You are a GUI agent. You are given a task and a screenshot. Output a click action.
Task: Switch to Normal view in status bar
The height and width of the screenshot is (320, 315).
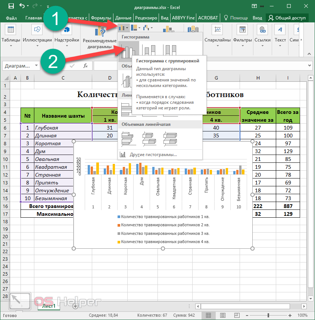(209, 316)
